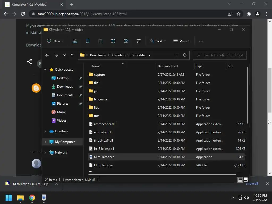Click the Downloads breadcrumb segment

click(x=98, y=55)
